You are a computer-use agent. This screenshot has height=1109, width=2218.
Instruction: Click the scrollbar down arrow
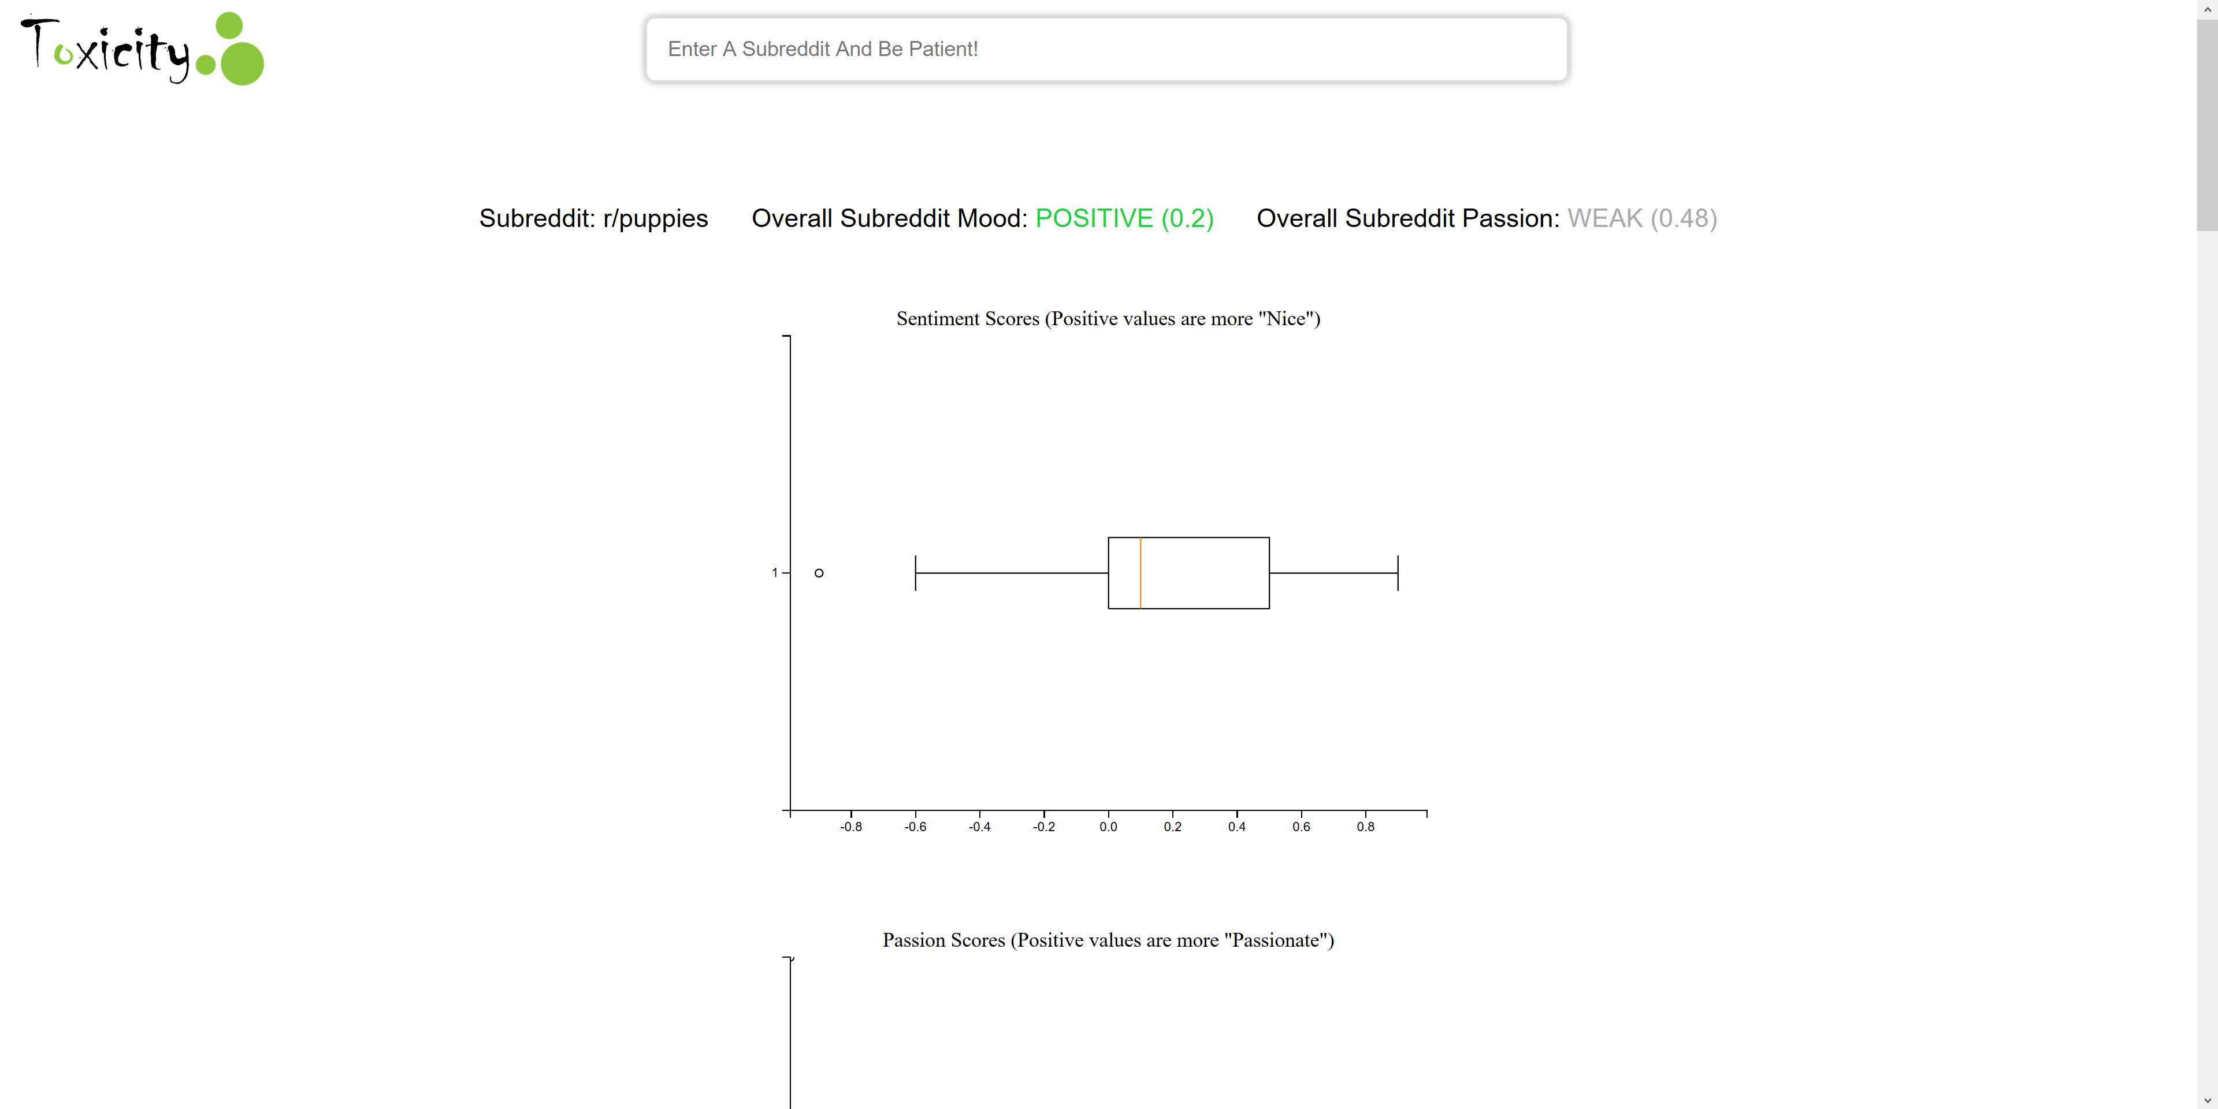coord(2207,1100)
